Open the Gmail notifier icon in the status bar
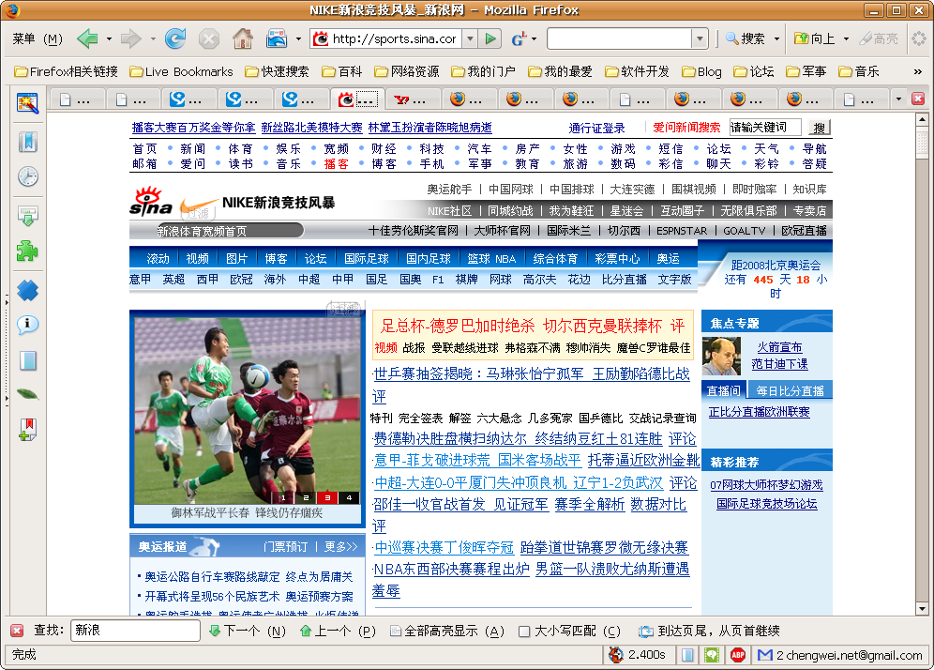Viewport: 934px width, 670px height. pos(765,655)
